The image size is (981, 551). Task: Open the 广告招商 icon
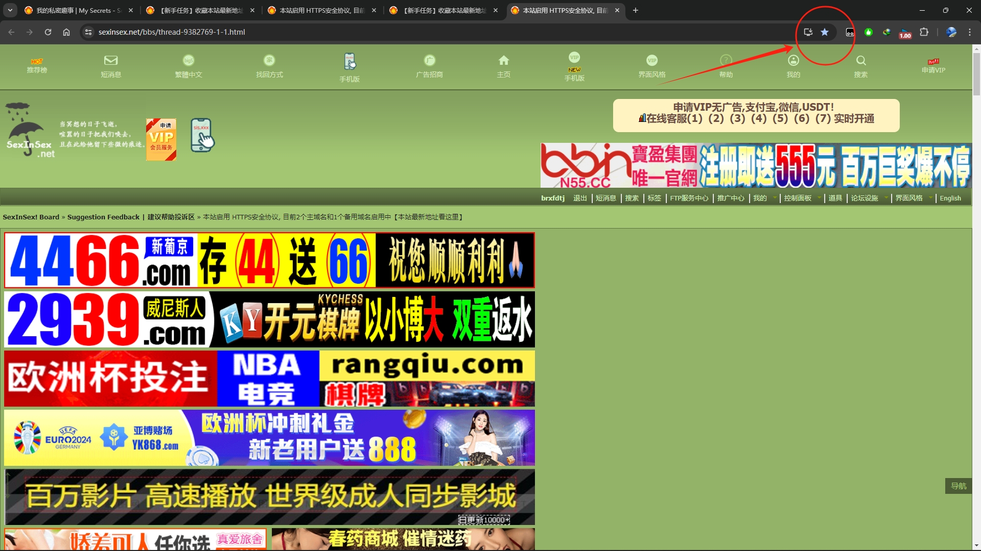[429, 66]
